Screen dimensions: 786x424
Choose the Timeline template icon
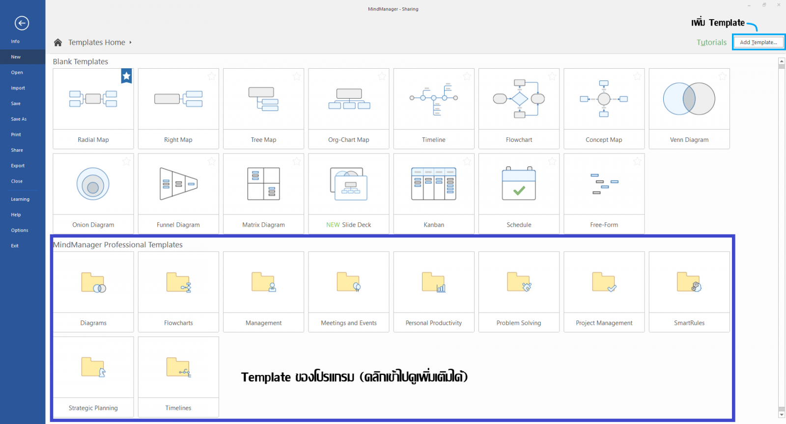434,100
